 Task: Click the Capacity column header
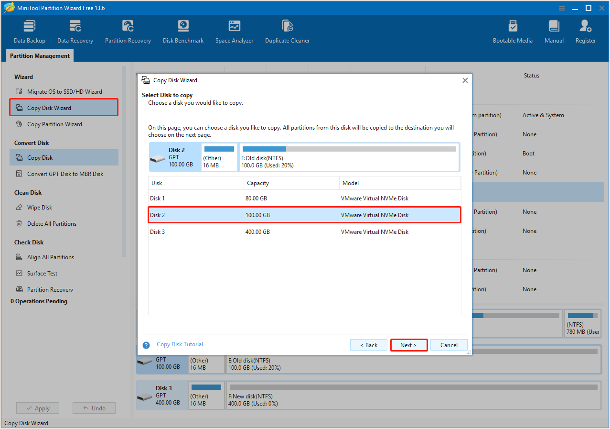coord(291,183)
